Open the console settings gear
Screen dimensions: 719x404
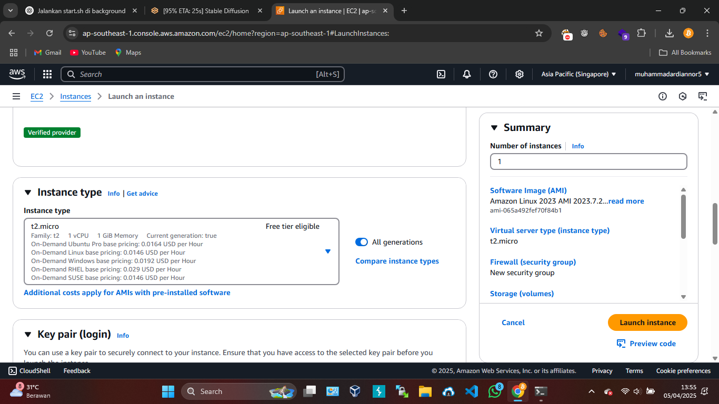coord(520,74)
